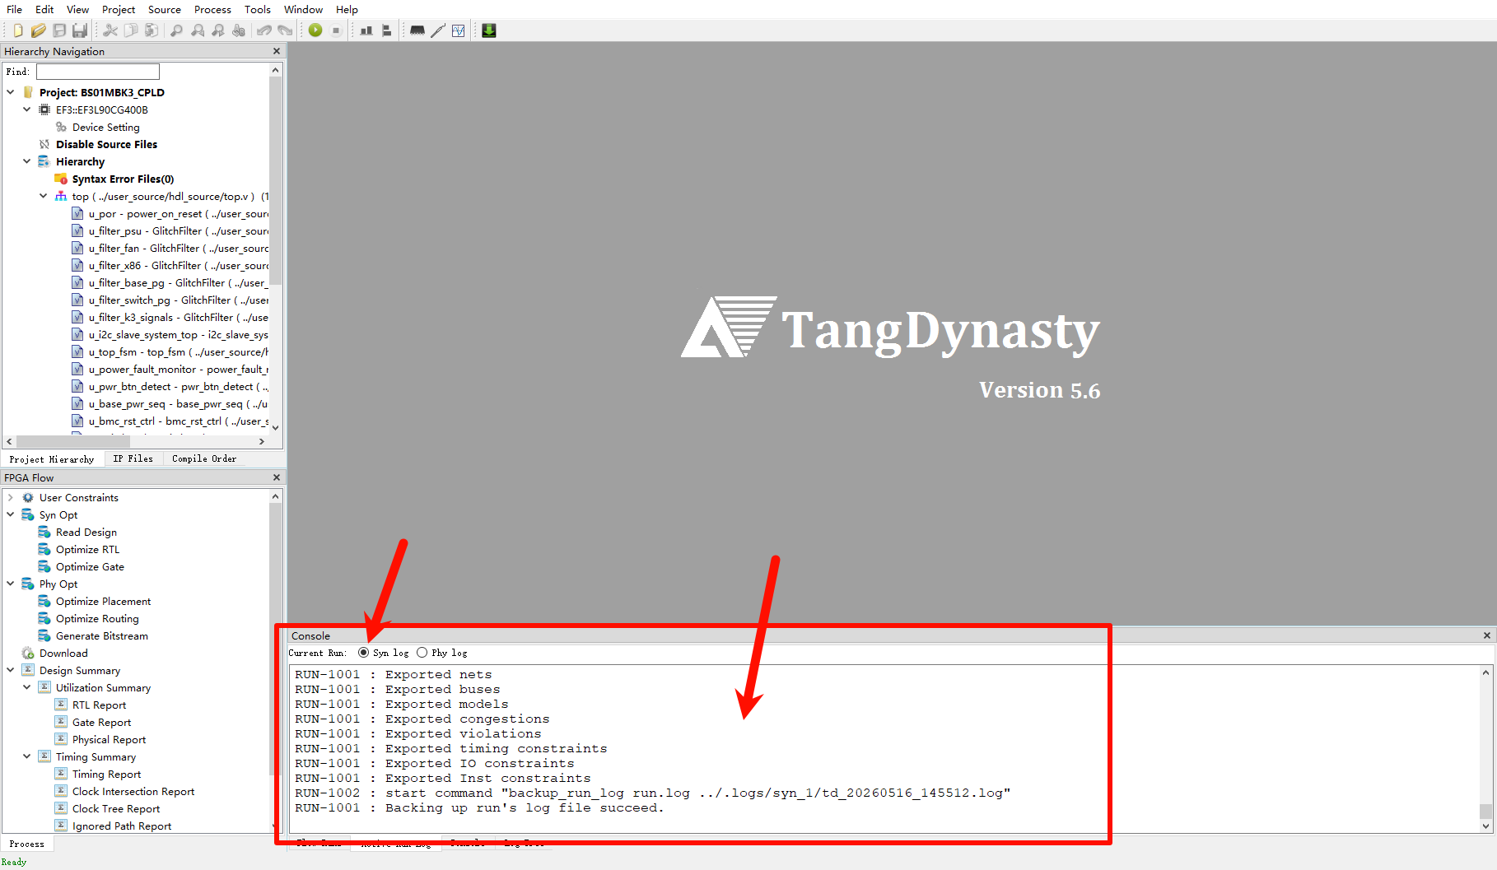Click the Download icon in FPGA Flow

(x=28, y=653)
